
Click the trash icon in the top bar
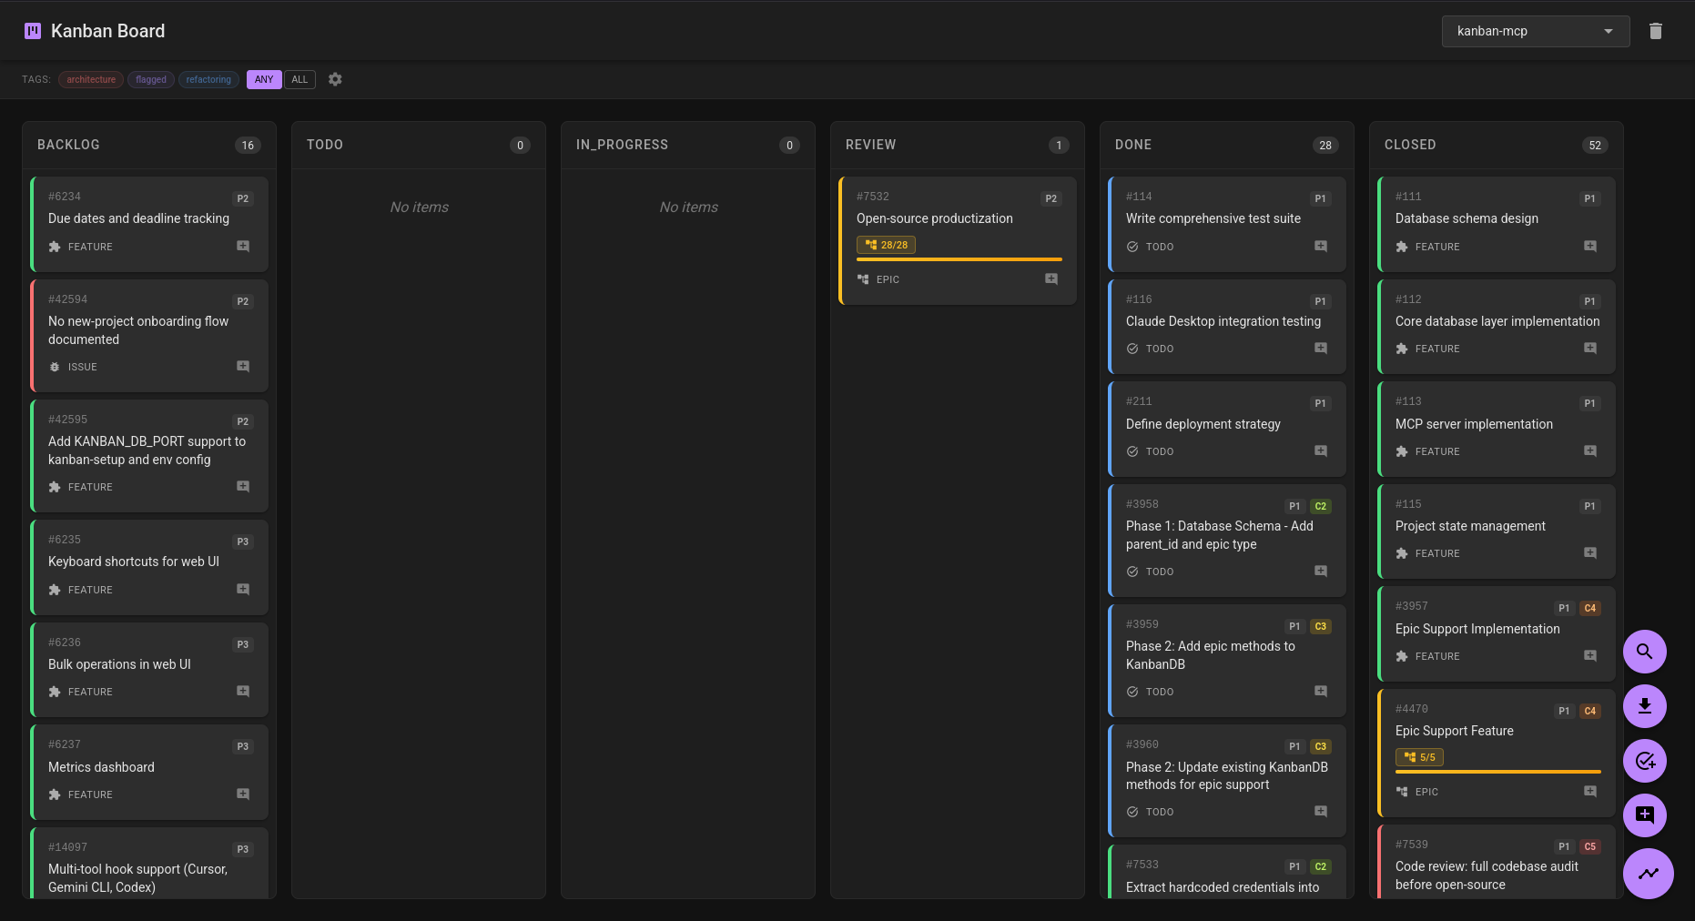coord(1656,30)
